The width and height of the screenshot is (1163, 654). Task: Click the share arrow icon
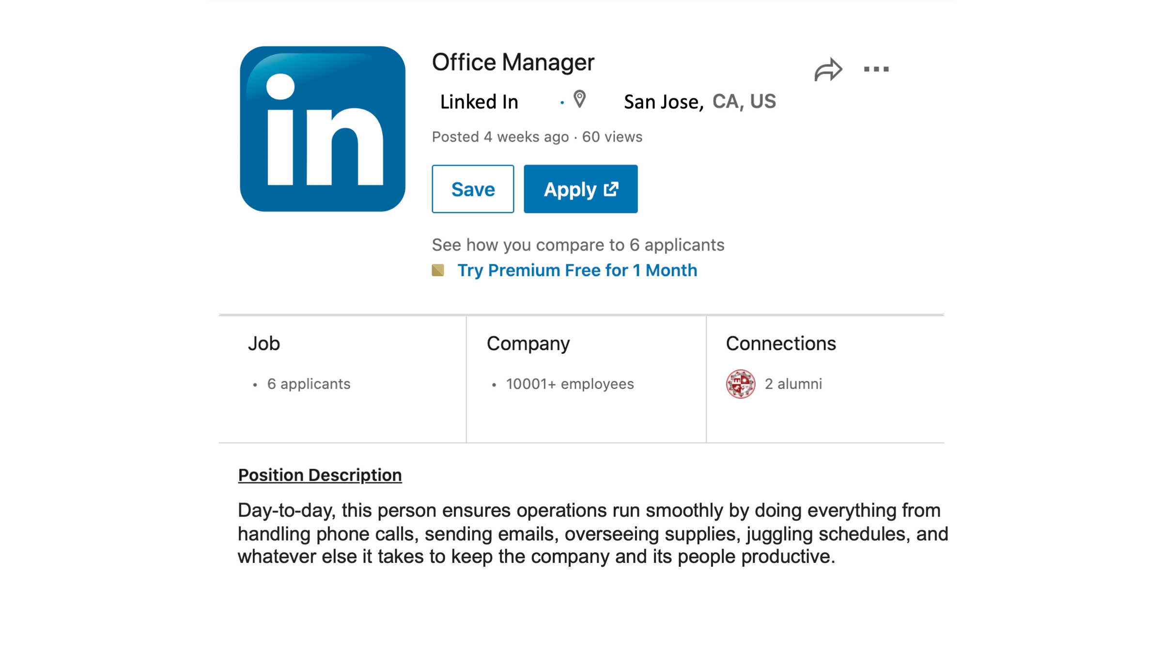point(828,70)
